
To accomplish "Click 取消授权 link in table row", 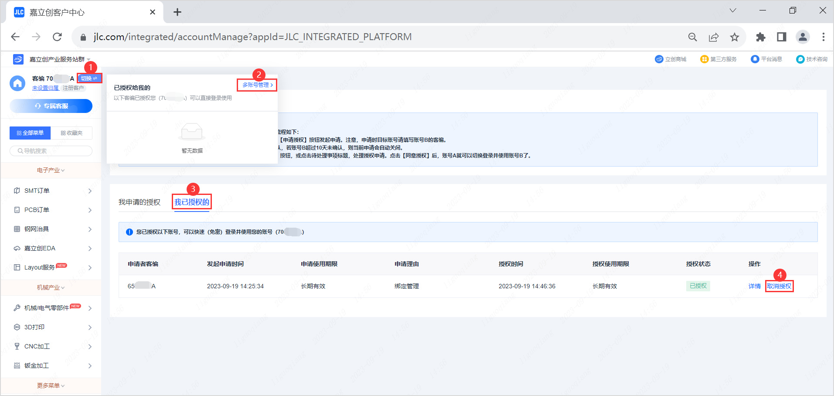I will [779, 286].
